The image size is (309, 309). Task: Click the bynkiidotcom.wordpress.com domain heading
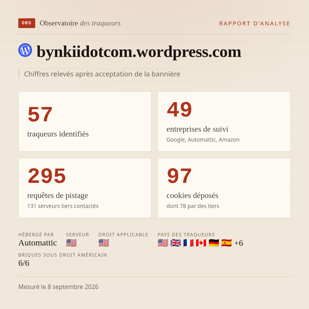click(139, 51)
